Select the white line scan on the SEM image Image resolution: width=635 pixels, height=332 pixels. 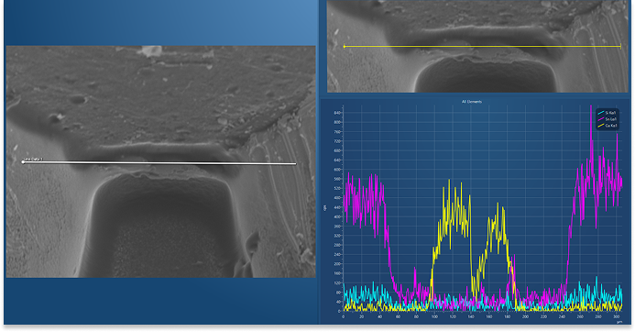pos(159,163)
